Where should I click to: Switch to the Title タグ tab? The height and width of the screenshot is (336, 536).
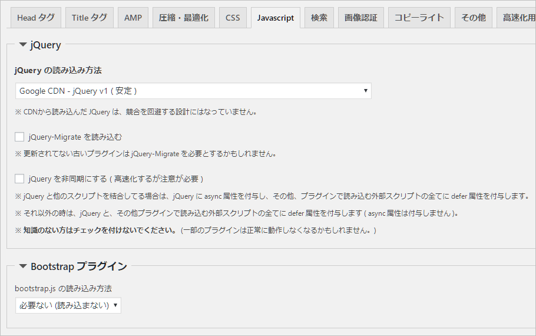click(x=89, y=18)
